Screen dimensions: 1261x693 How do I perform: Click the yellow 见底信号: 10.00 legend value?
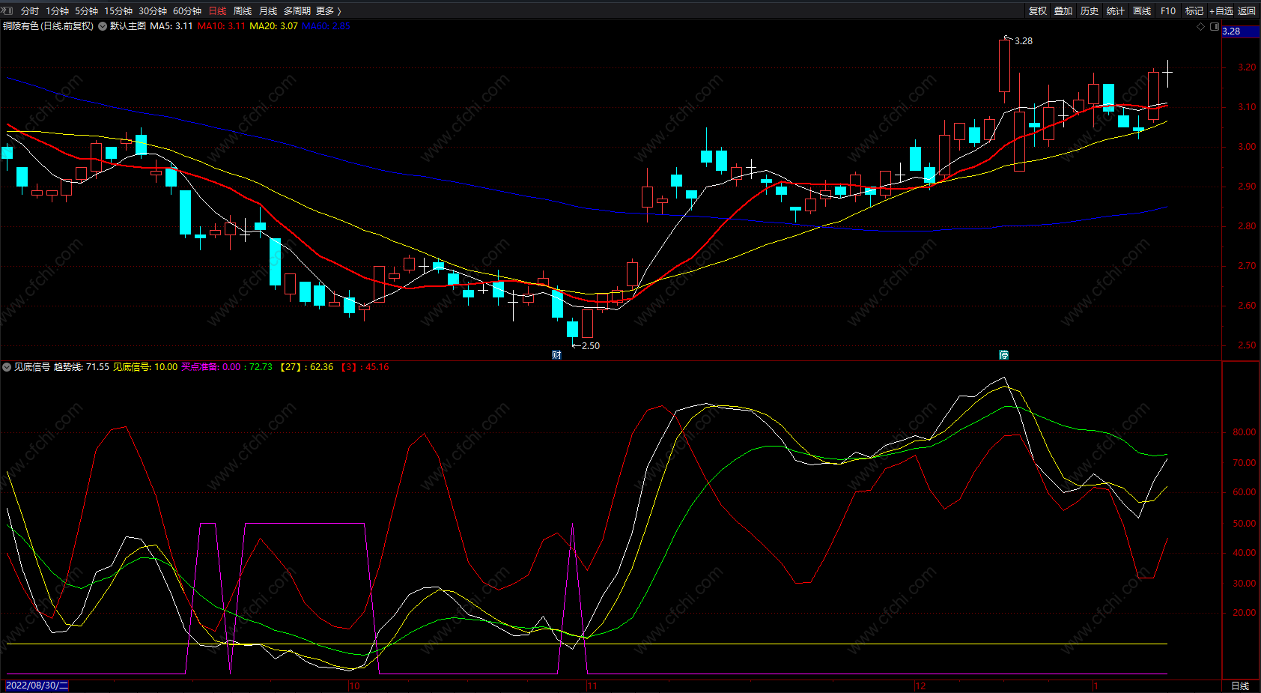pos(145,367)
